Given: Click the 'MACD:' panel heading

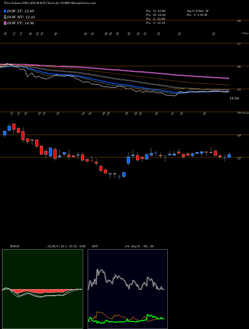Looking at the screenshot, I should pos(15,246).
